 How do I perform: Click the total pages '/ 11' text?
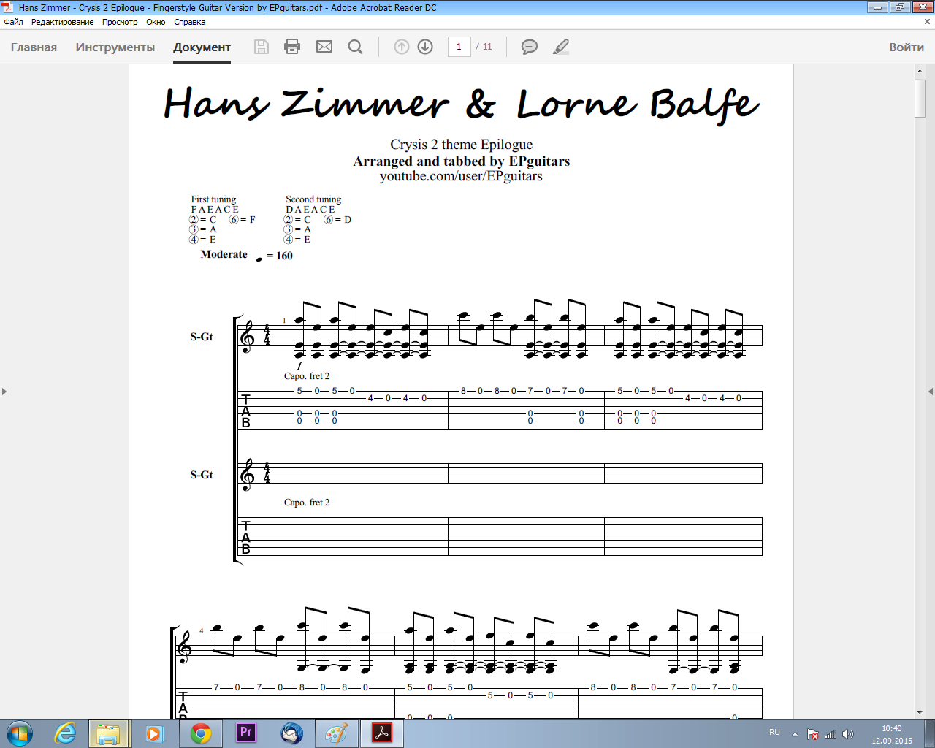point(484,47)
